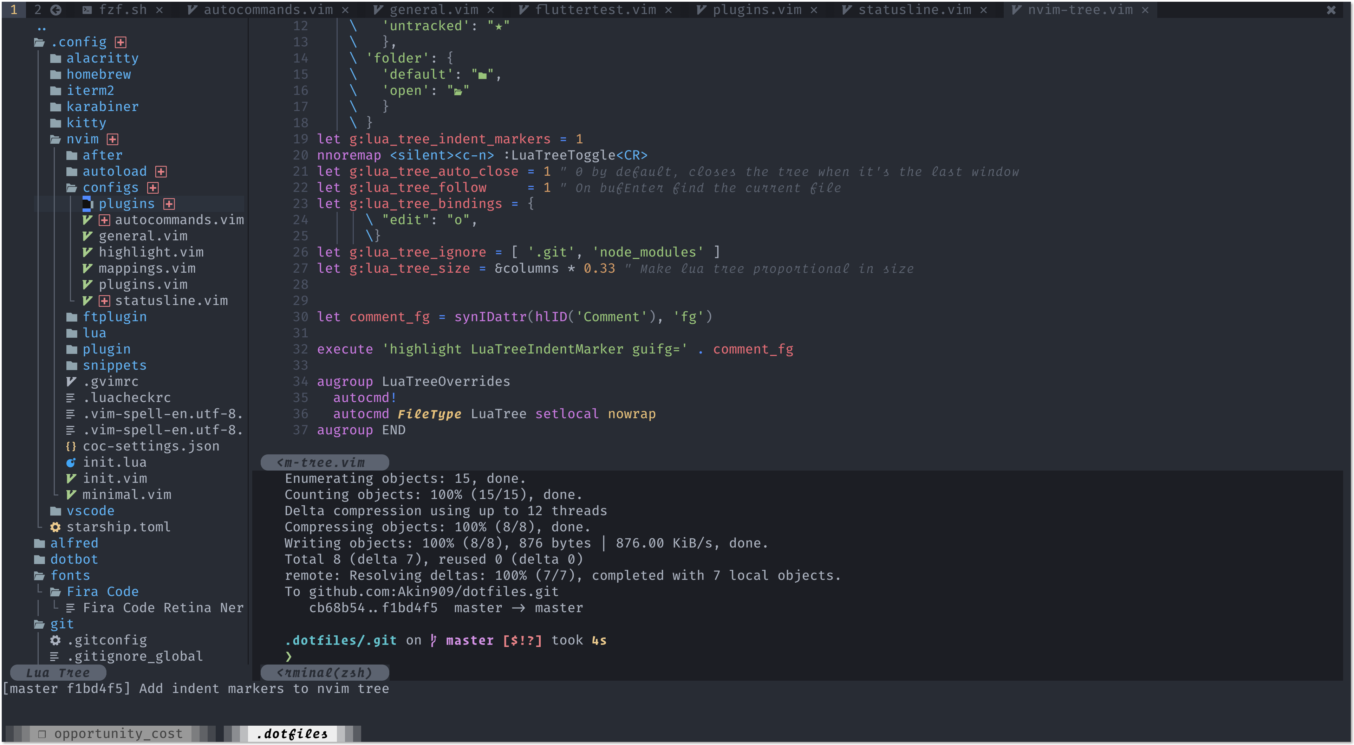Viewport: 1354px width, 745px height.
Task: Expand the statusline.vim plus marker
Action: pyautogui.click(x=104, y=300)
